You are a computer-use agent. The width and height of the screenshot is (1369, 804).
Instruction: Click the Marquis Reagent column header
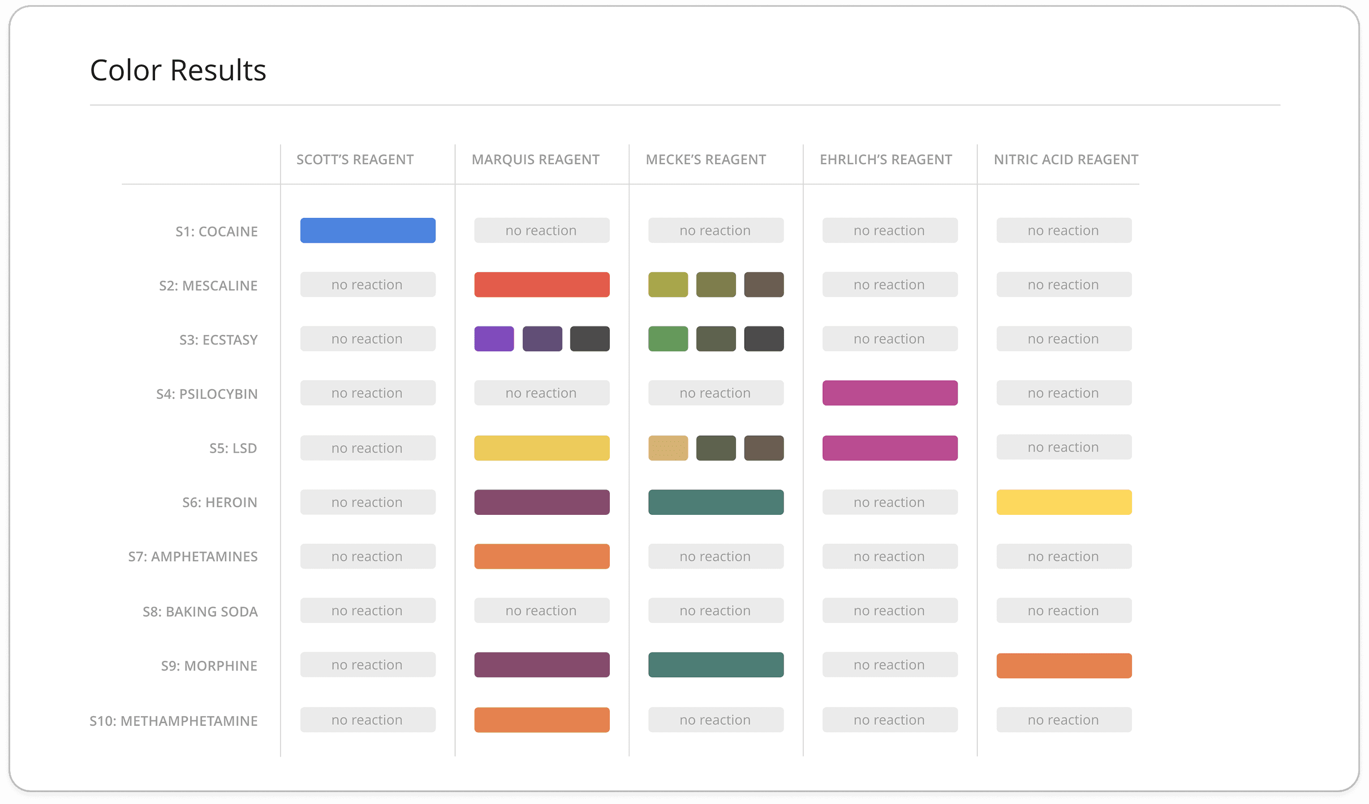[535, 160]
